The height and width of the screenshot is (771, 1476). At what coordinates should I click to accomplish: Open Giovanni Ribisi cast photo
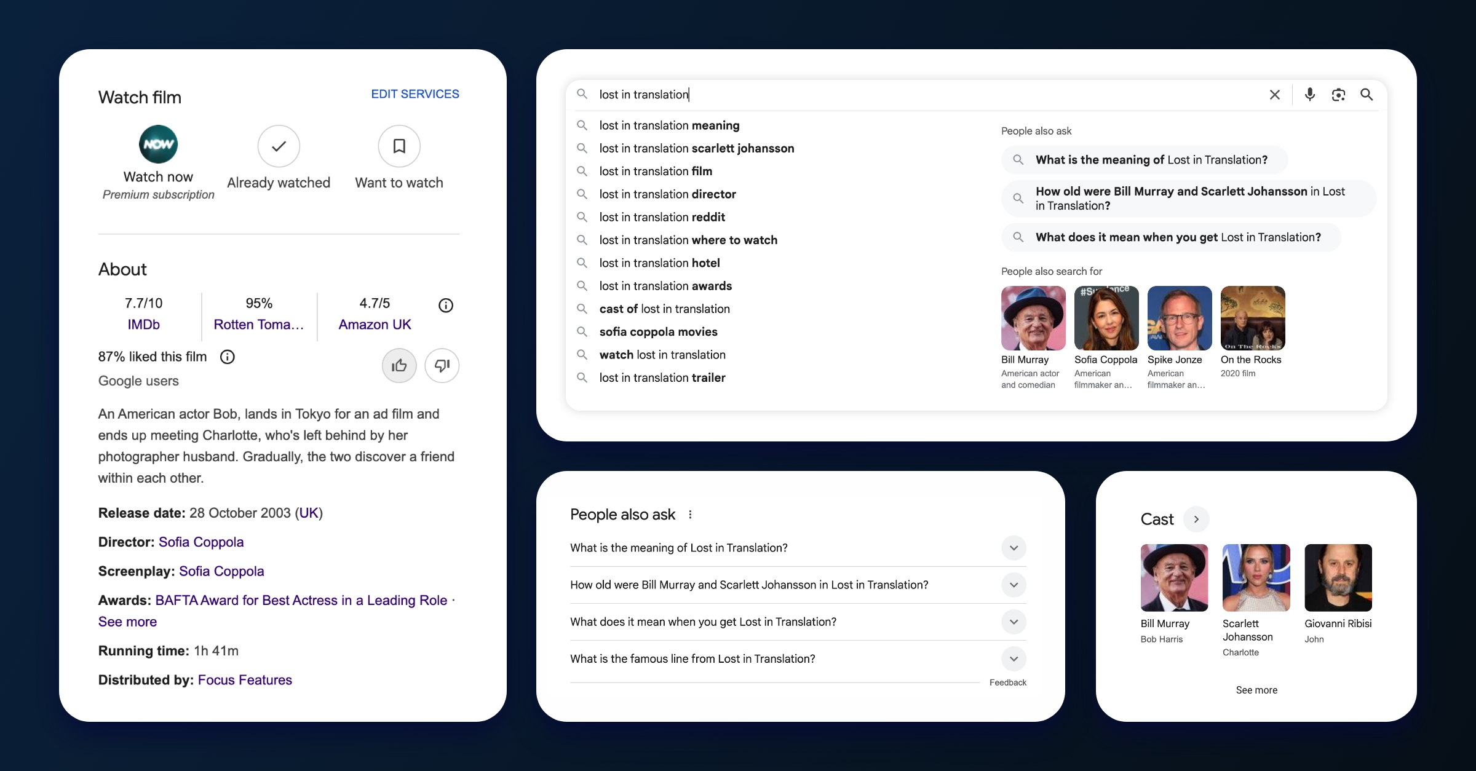point(1338,578)
